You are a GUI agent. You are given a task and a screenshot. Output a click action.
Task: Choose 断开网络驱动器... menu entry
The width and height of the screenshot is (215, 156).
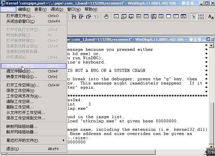pyautogui.click(x=33, y=132)
